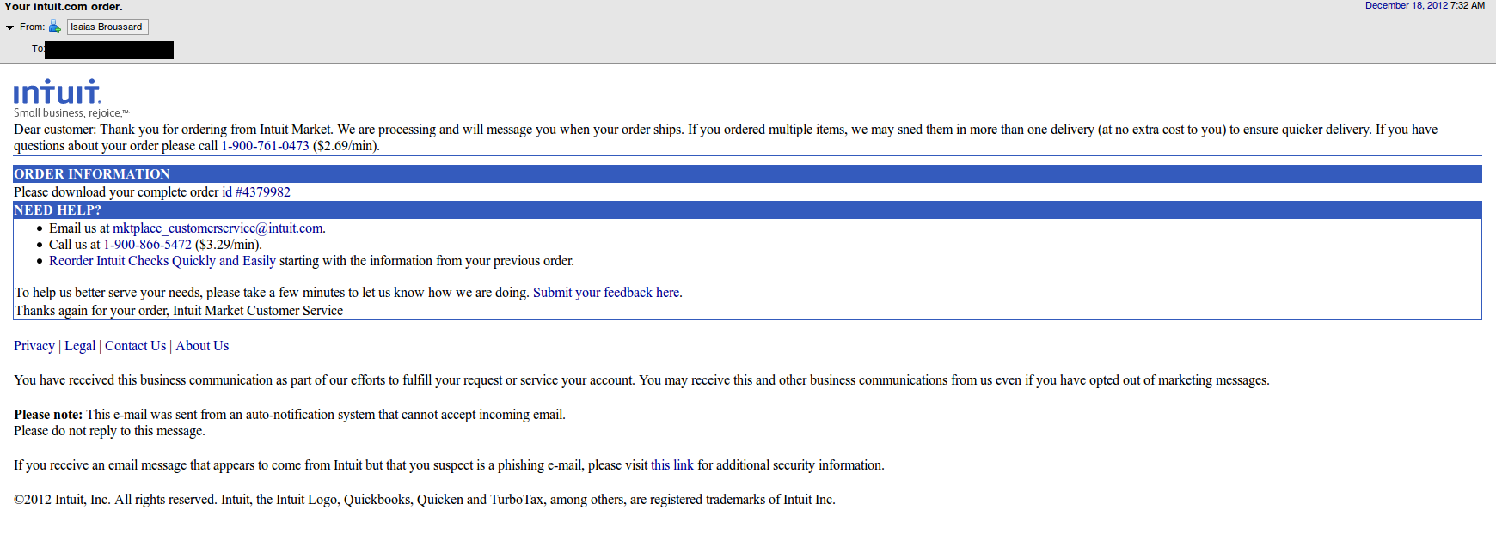The width and height of the screenshot is (1496, 534).
Task: Click the date December 18, 2012 7:32 AM
Action: tap(1425, 5)
